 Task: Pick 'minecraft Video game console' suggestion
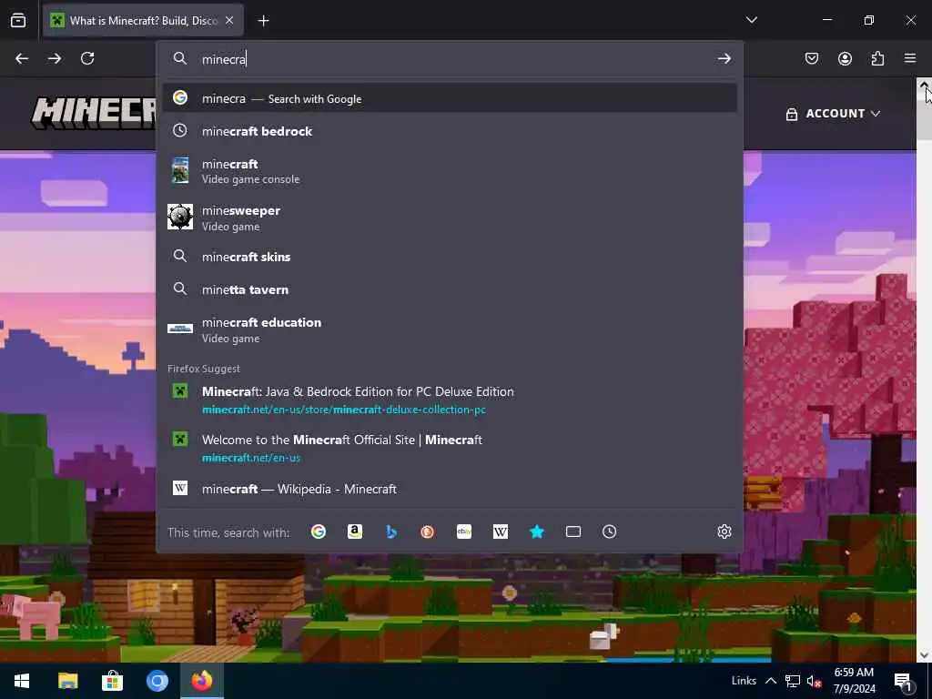450,171
